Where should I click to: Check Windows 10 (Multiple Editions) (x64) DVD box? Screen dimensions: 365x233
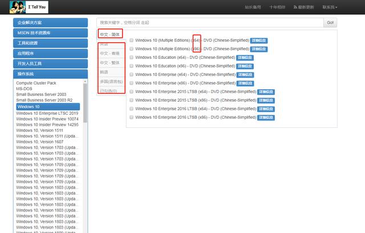click(131, 41)
